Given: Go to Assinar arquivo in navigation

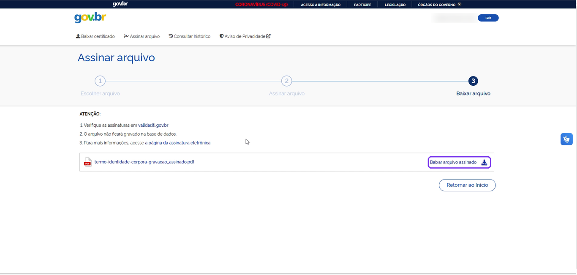Looking at the screenshot, I should 142,36.
